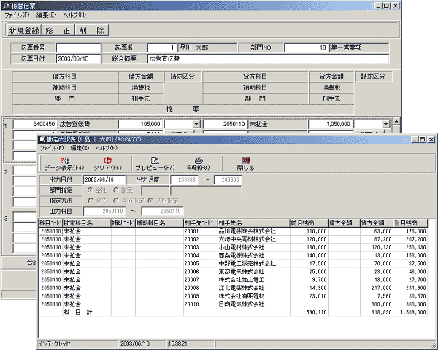
Task: Click the クリア(F6) toolbar icon
Action: [x=108, y=160]
